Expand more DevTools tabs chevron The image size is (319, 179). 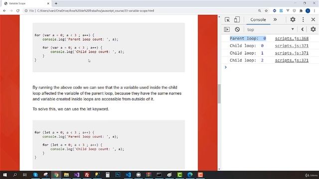pyautogui.click(x=275, y=19)
